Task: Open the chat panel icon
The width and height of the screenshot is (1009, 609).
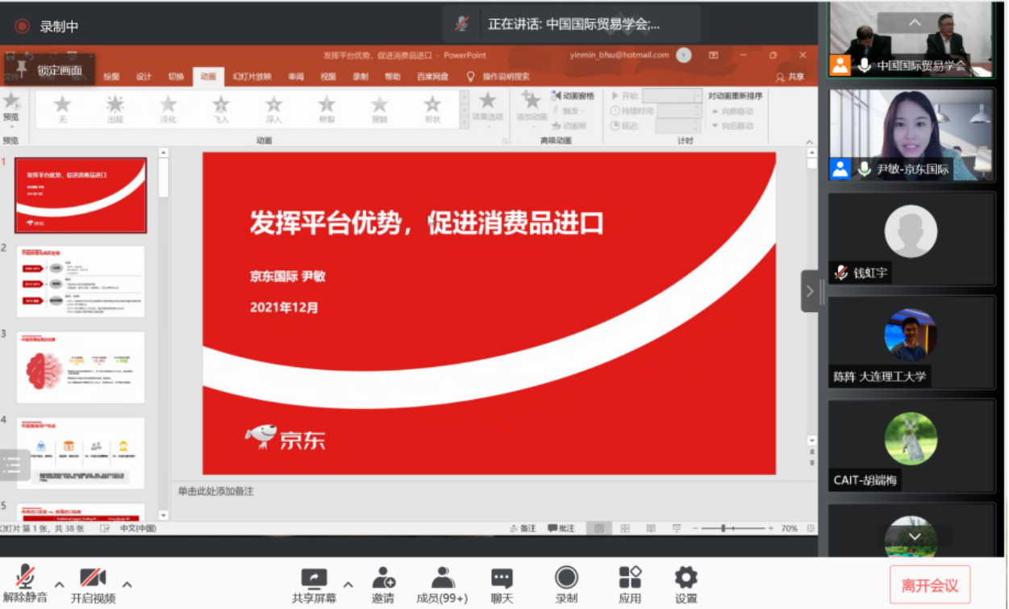Action: tap(502, 578)
